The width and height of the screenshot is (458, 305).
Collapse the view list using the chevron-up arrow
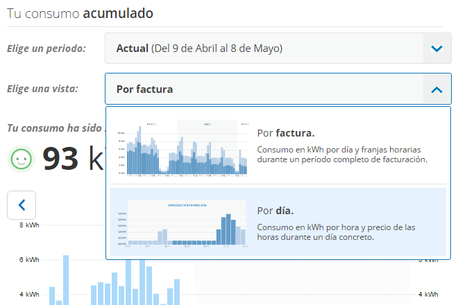436,89
